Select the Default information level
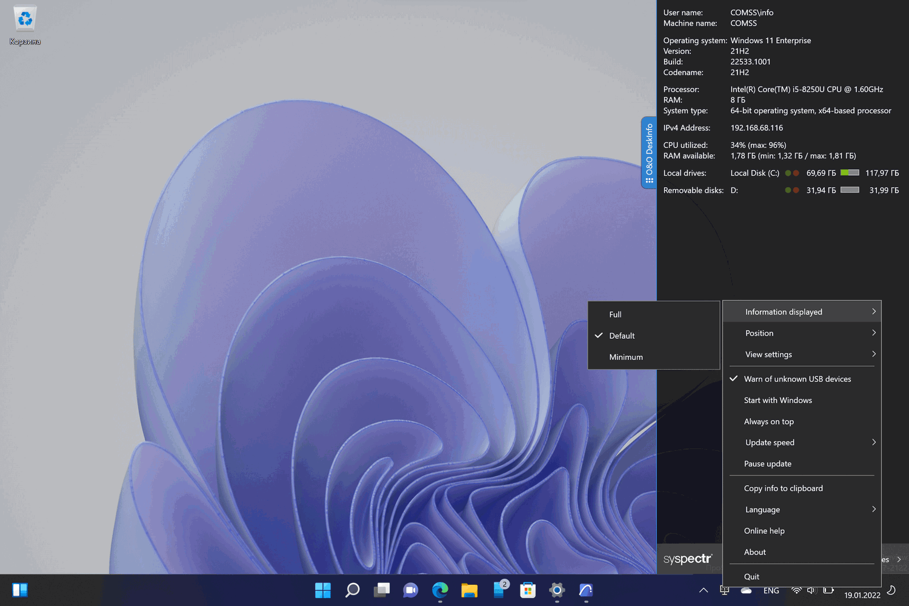The height and width of the screenshot is (606, 909). coord(622,336)
